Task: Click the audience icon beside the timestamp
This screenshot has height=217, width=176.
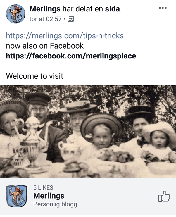Action: click(71, 19)
